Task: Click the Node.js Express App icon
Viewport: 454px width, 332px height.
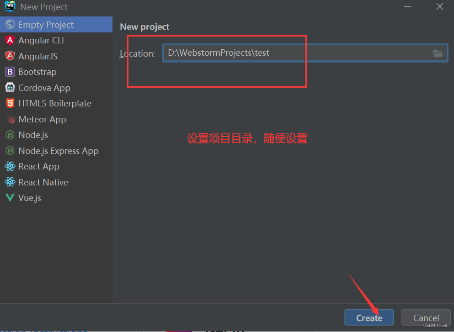Action: 10,151
